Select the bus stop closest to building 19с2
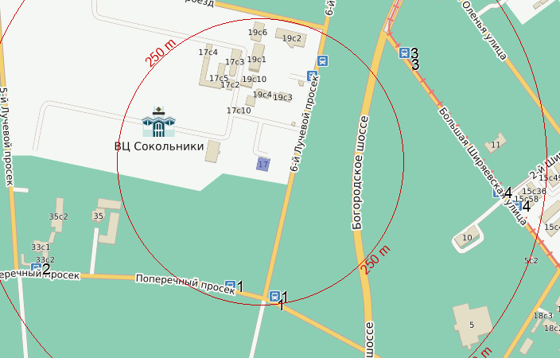This screenshot has height=358, width=560. (322, 60)
